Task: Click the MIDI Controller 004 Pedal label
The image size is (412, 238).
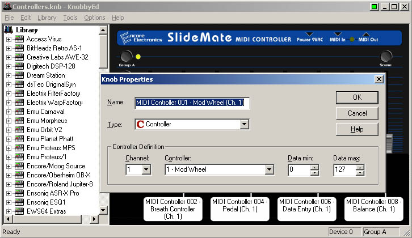Action: click(x=240, y=209)
